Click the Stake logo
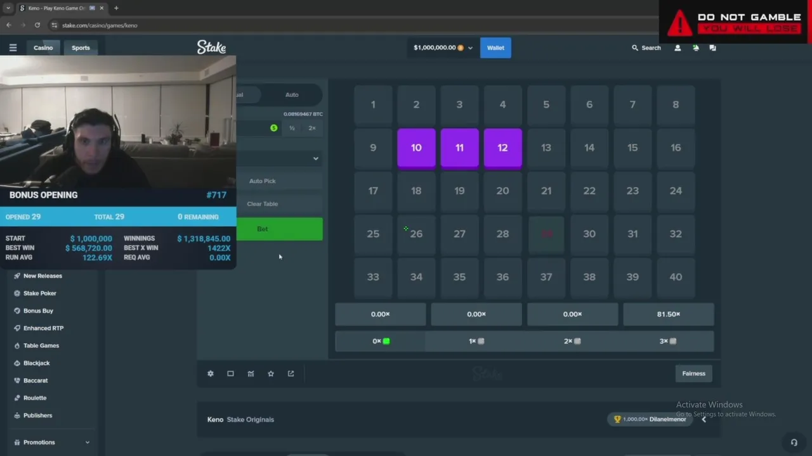Screen dimensions: 812x456 point(211,47)
